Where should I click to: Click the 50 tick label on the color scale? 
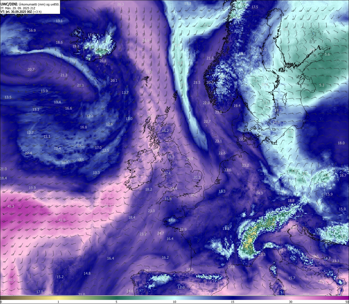pyautogui.click(x=347, y=302)
